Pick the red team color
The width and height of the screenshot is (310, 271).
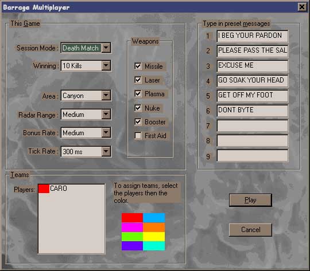pyautogui.click(x=132, y=218)
